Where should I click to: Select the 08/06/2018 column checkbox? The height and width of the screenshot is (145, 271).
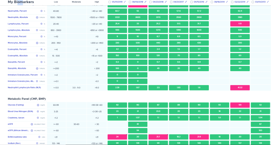pyautogui.click(x=130, y=2)
